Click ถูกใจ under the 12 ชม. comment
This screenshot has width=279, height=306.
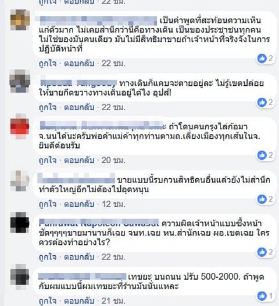click(48, 204)
